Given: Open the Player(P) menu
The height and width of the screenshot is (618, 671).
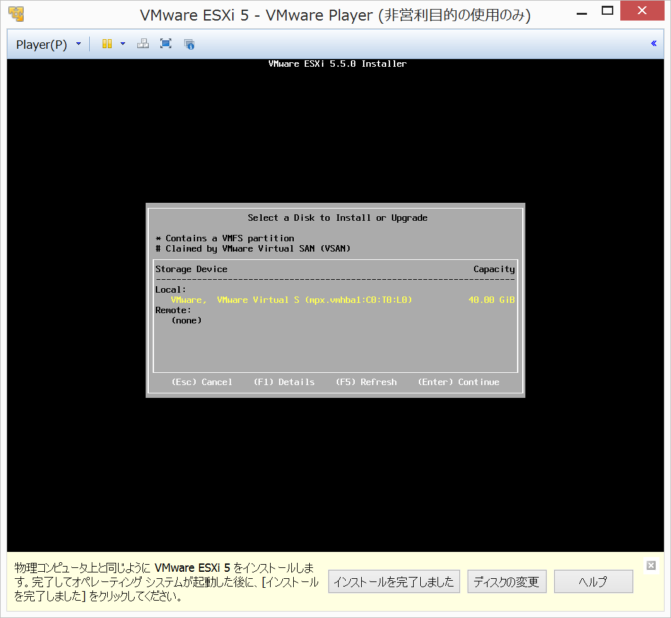Looking at the screenshot, I should (42, 44).
